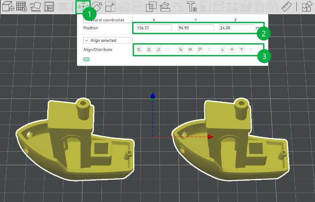Click the green keyboard shortcuts icon

[86, 59]
